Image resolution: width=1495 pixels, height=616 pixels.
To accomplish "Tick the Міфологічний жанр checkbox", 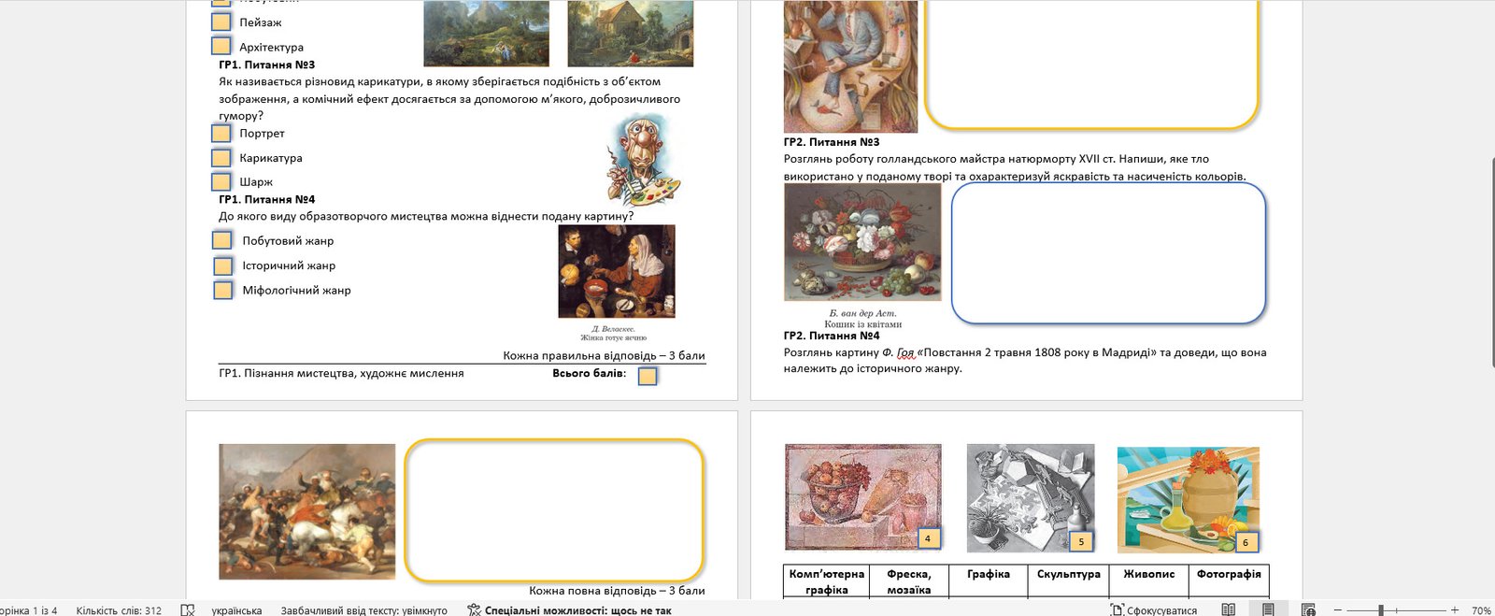I will pyautogui.click(x=222, y=290).
